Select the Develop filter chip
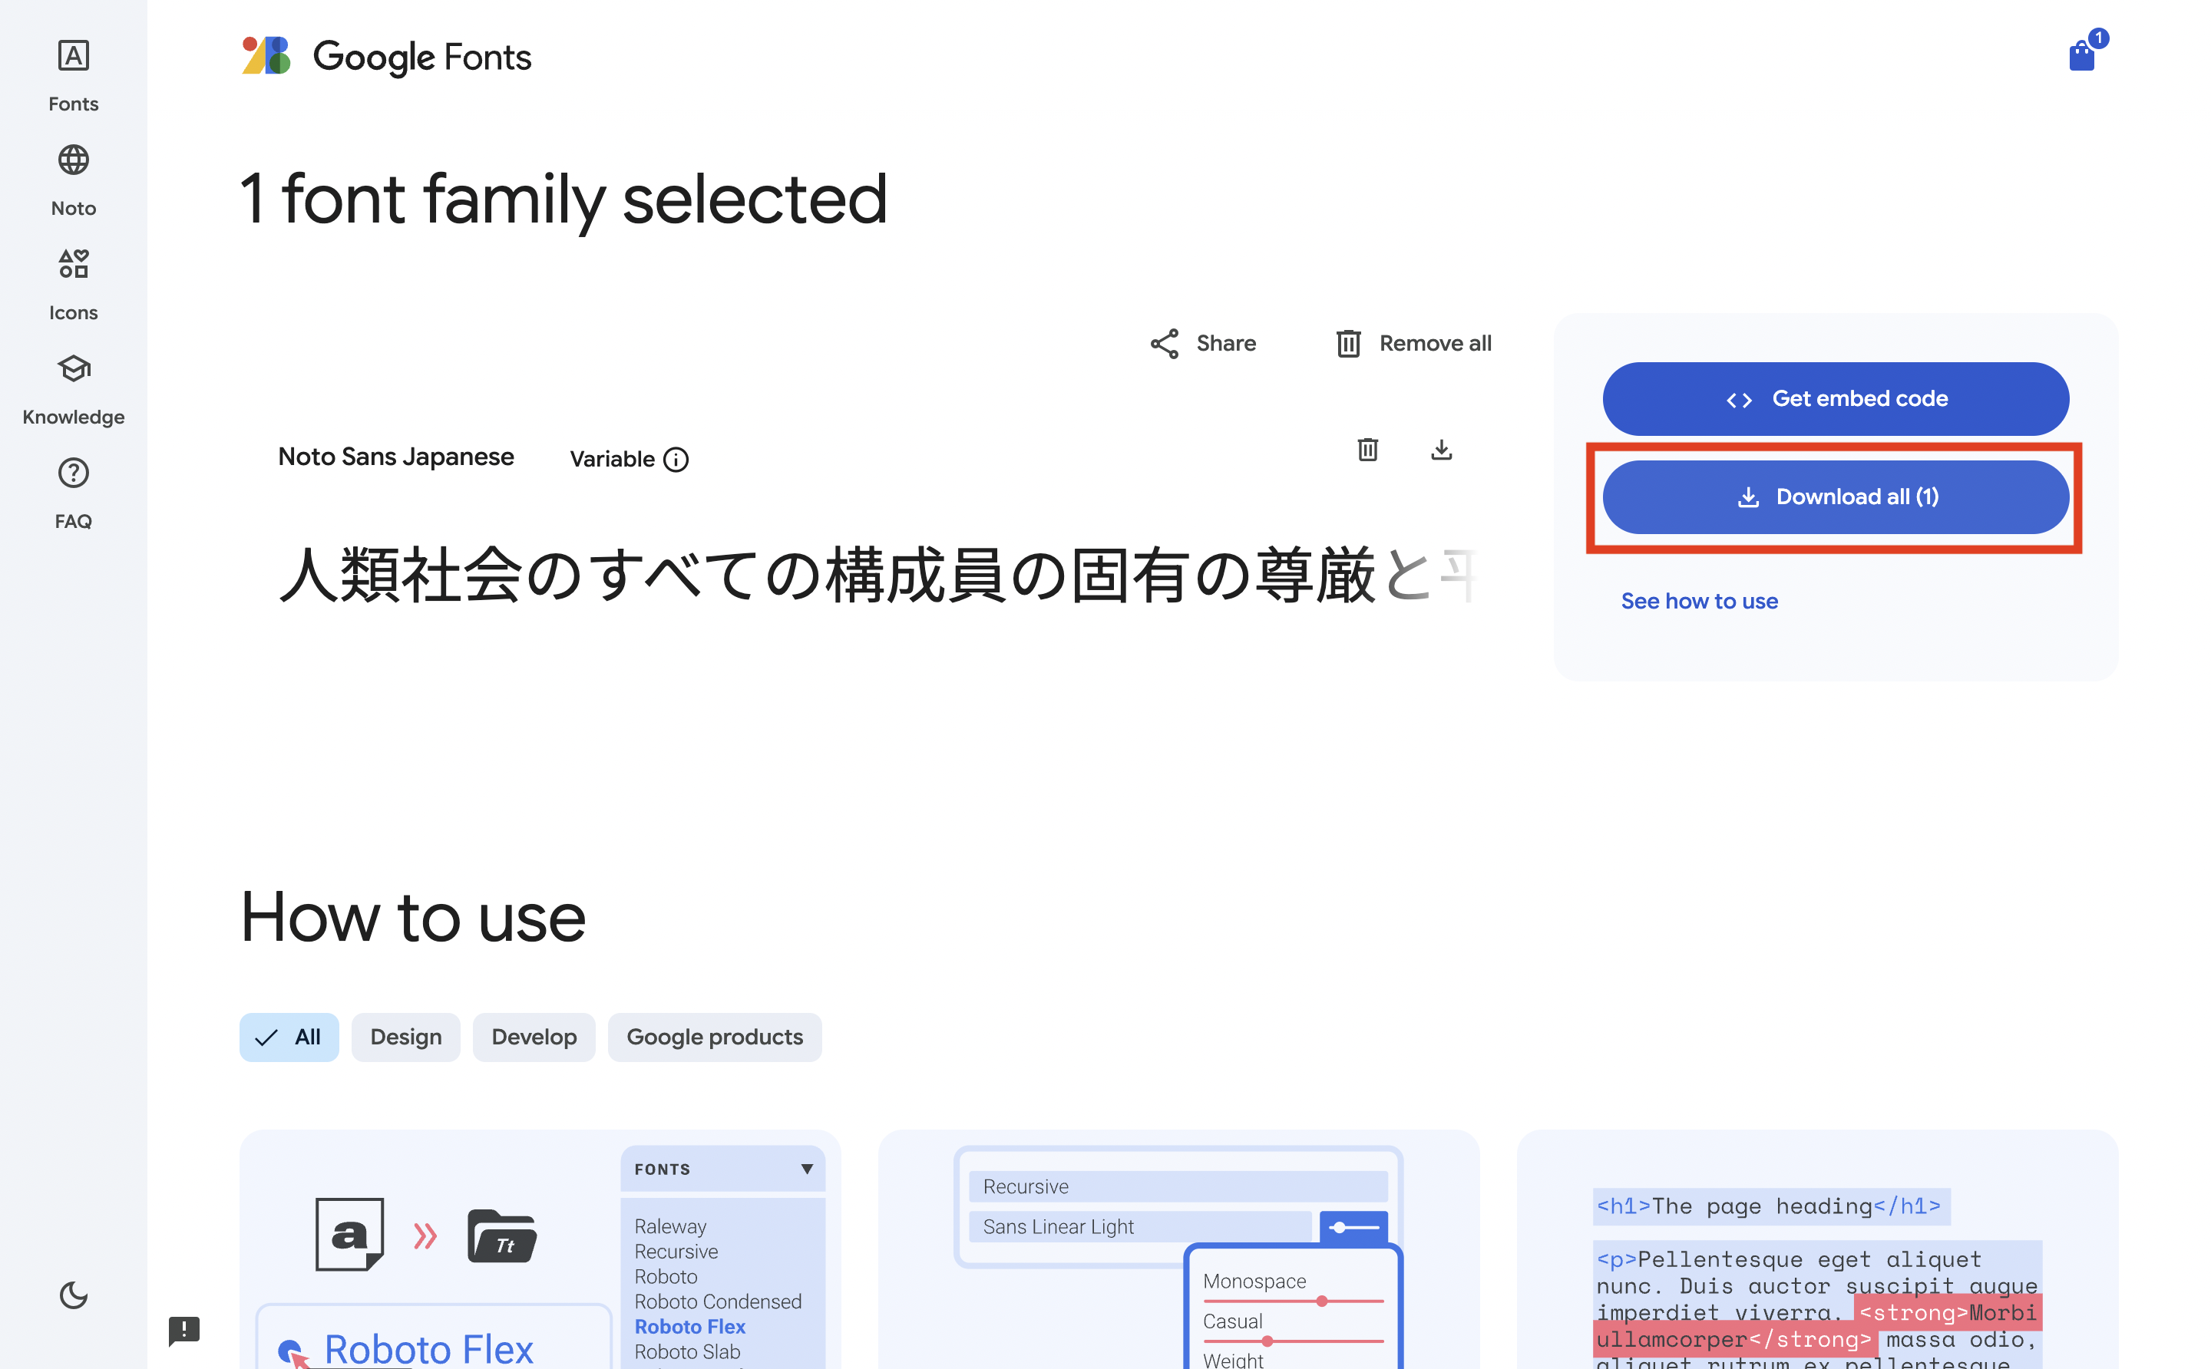The image size is (2211, 1369). pyautogui.click(x=534, y=1037)
